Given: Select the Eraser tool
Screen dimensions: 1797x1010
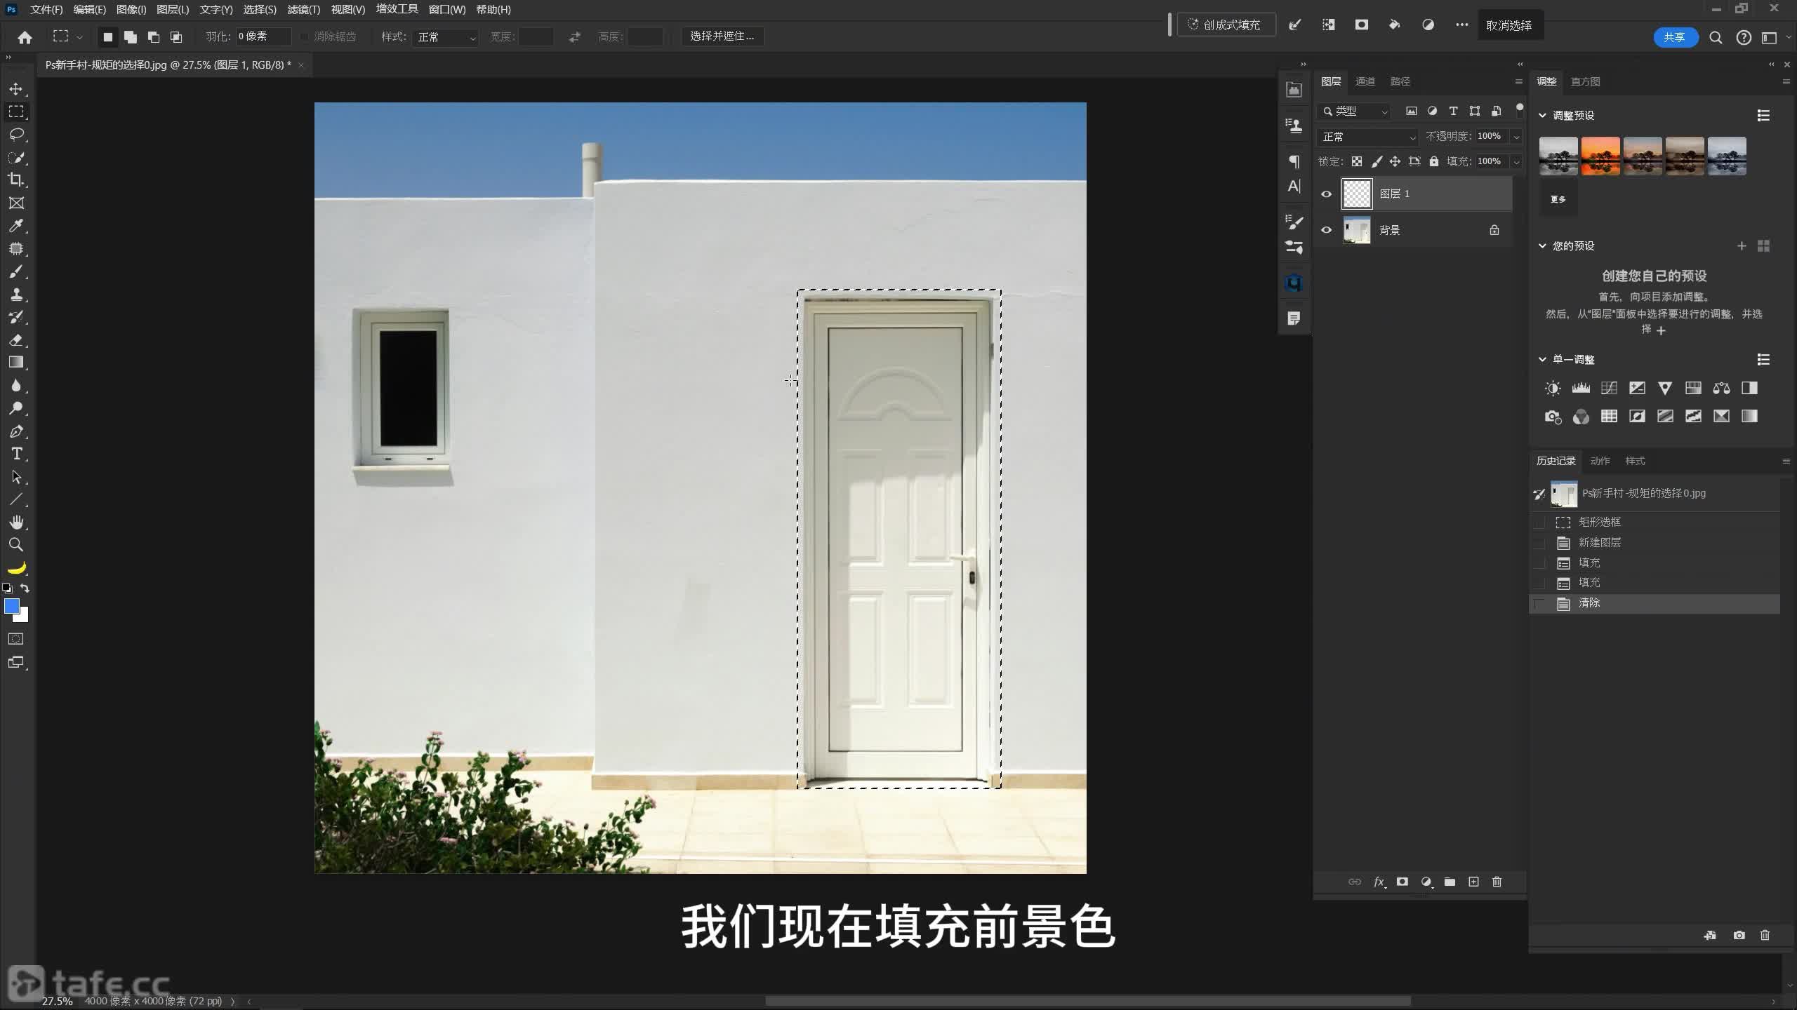Looking at the screenshot, I should click(x=16, y=340).
